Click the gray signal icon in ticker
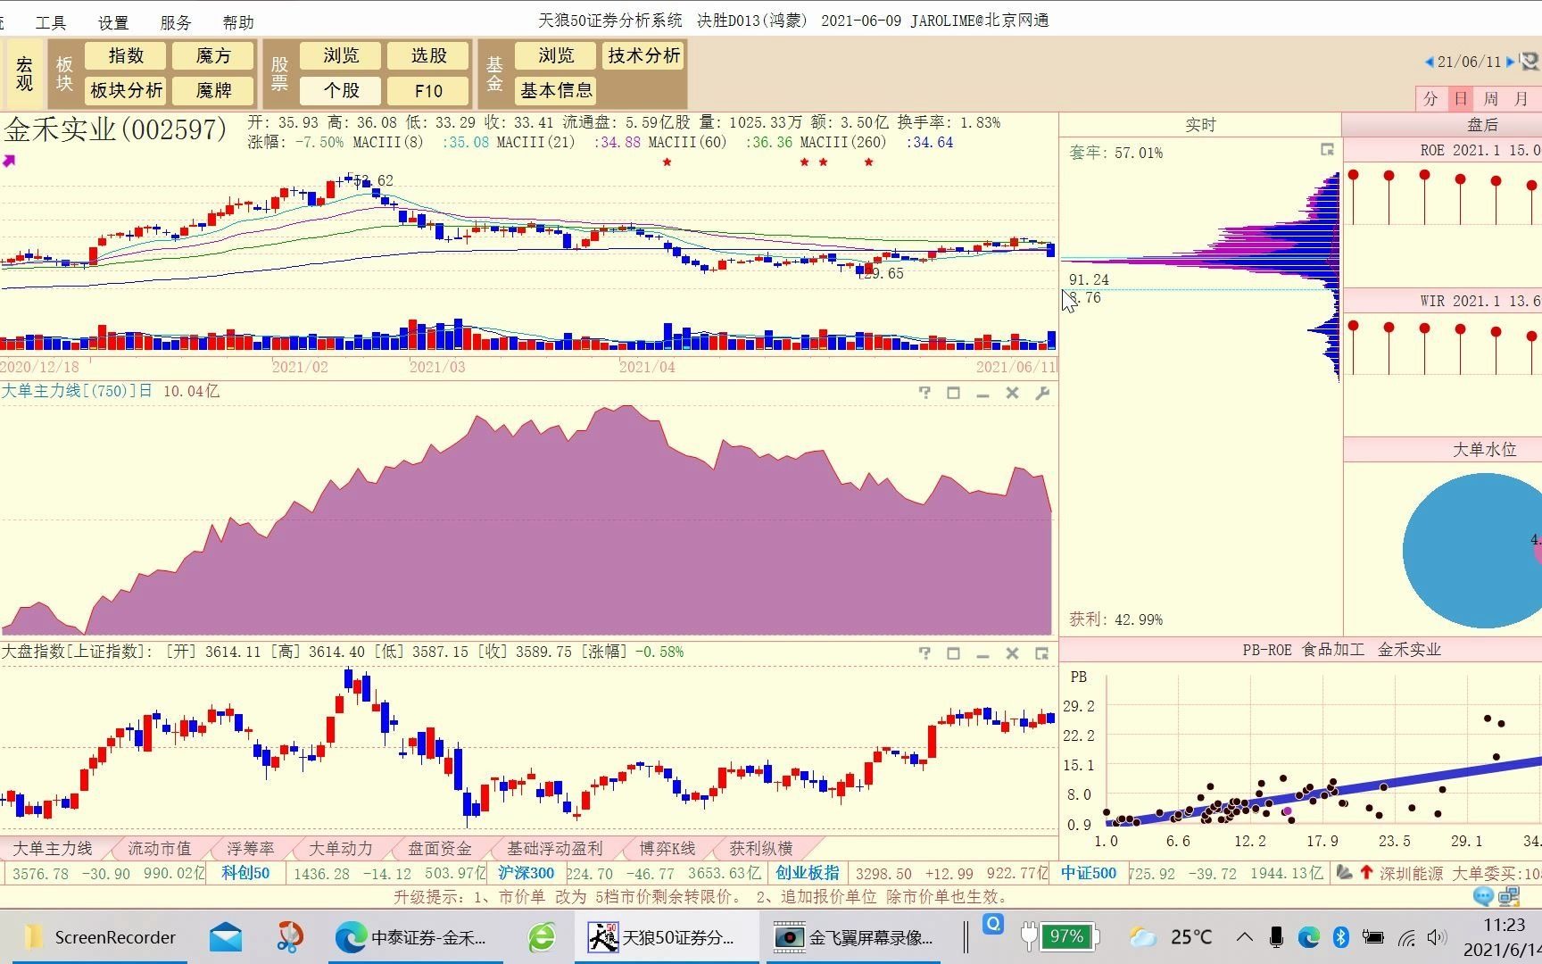 click(1344, 872)
